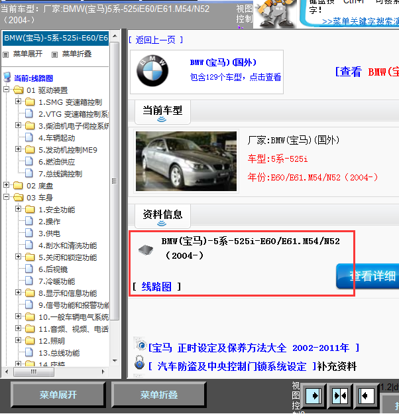Open 包含129个车型，点击查看 link
399x414 pixels.
[x=235, y=77]
